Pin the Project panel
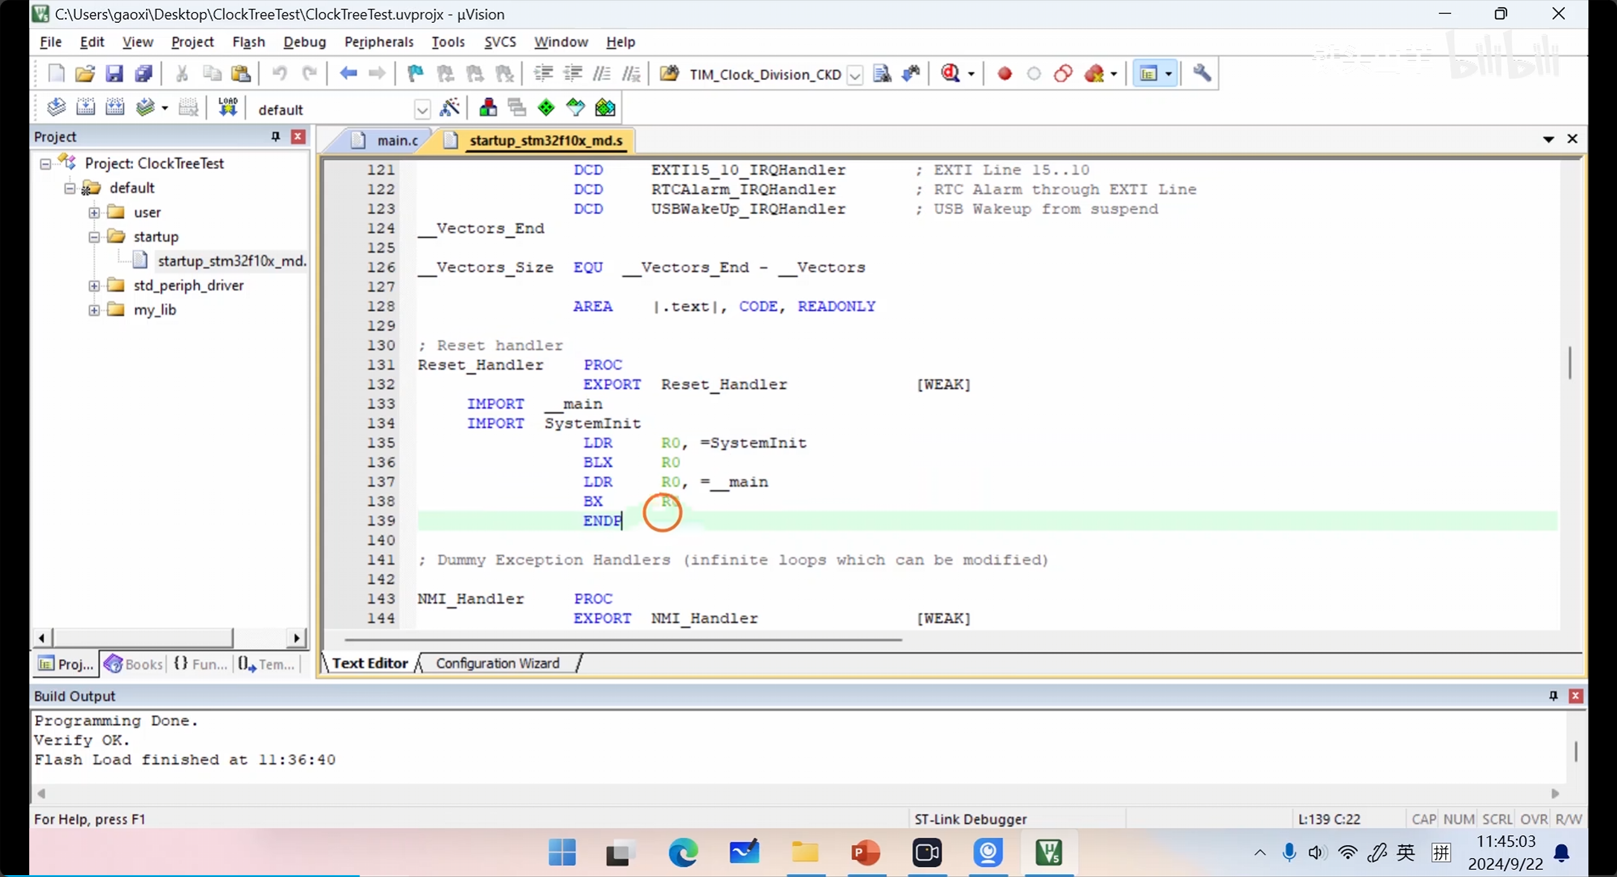 point(276,137)
